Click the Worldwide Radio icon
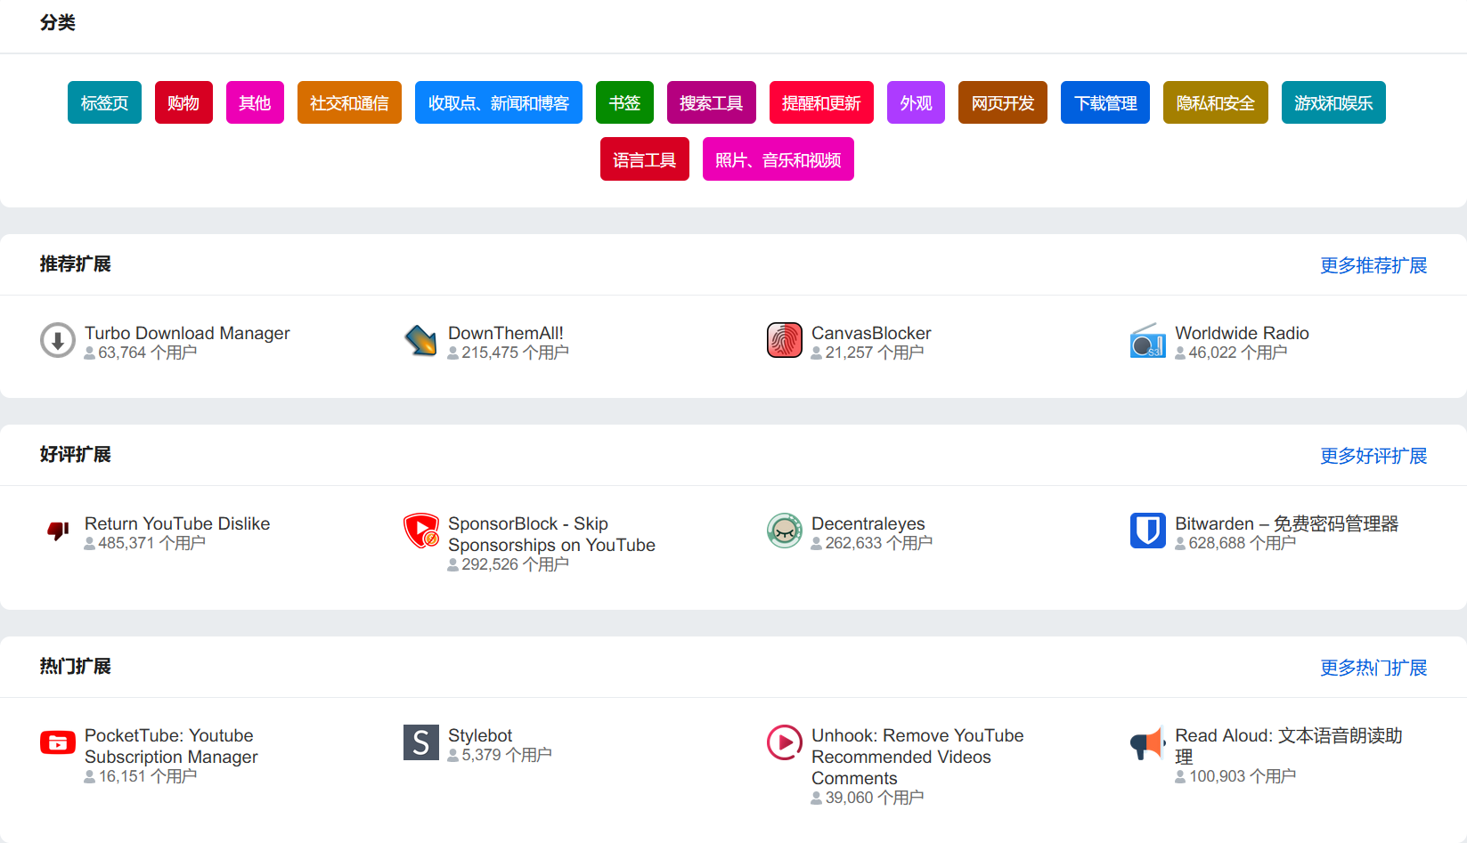The image size is (1467, 843). pyautogui.click(x=1147, y=341)
